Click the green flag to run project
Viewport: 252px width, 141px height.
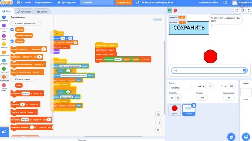coord(170,11)
